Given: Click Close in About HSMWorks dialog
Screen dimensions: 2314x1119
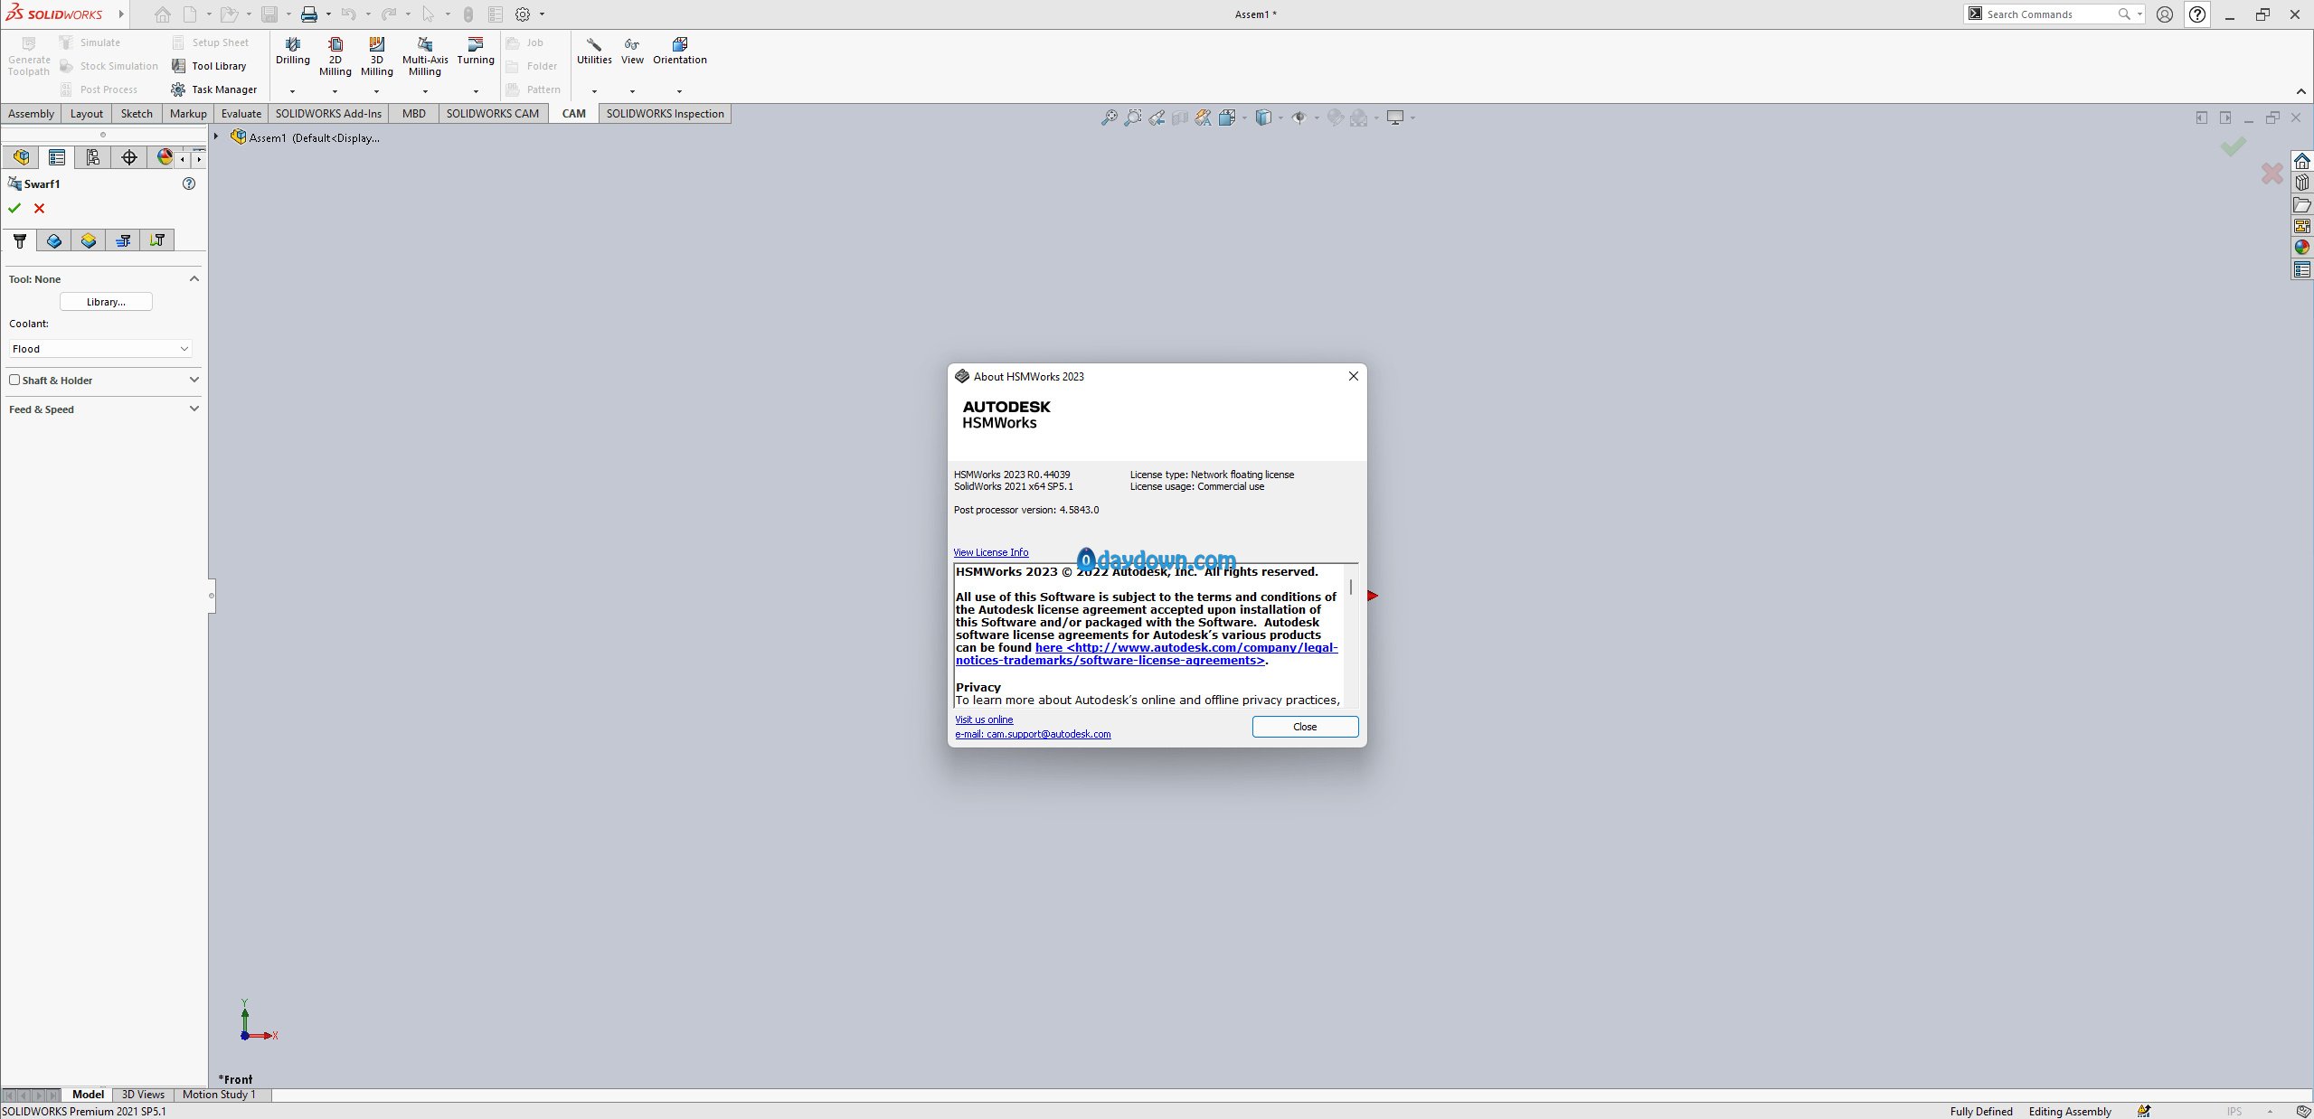Looking at the screenshot, I should pyautogui.click(x=1305, y=727).
